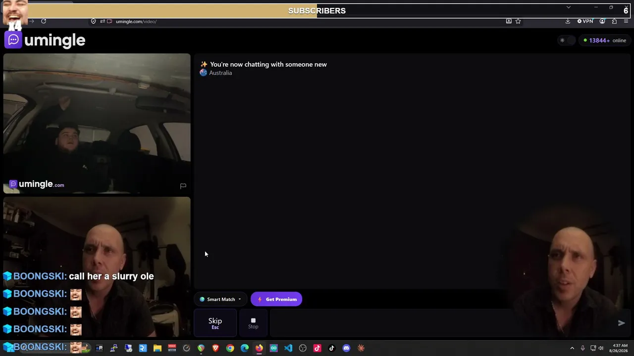634x356 pixels.
Task: Click the umingle chat bubble logo icon
Action: 13,40
